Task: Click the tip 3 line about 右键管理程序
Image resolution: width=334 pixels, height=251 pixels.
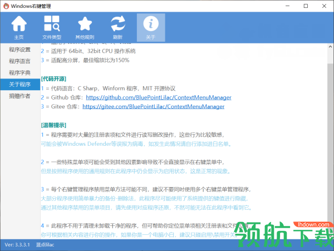Action: click(146, 189)
